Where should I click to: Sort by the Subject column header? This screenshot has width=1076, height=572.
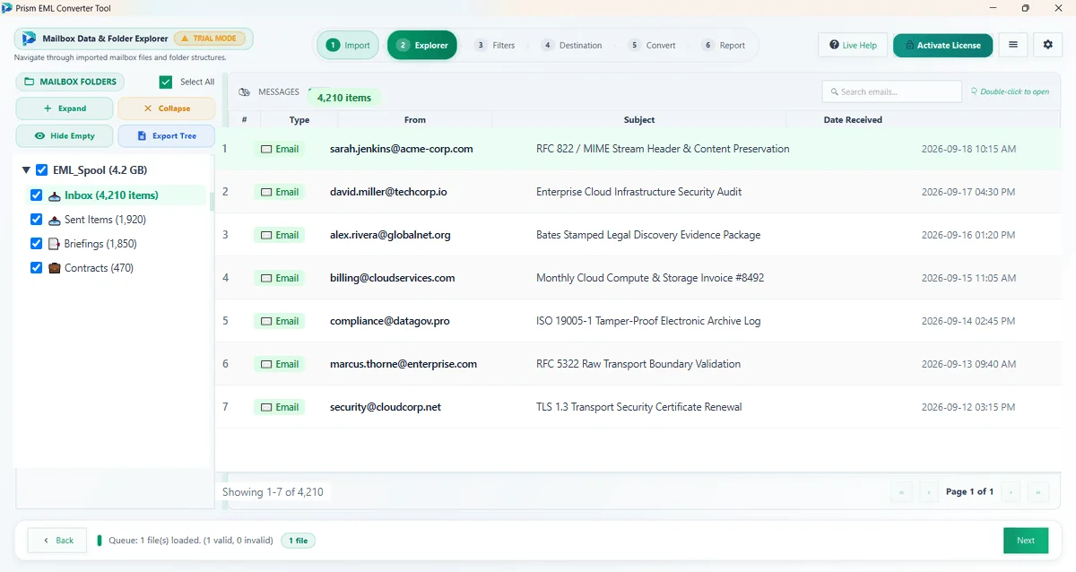pyautogui.click(x=639, y=119)
